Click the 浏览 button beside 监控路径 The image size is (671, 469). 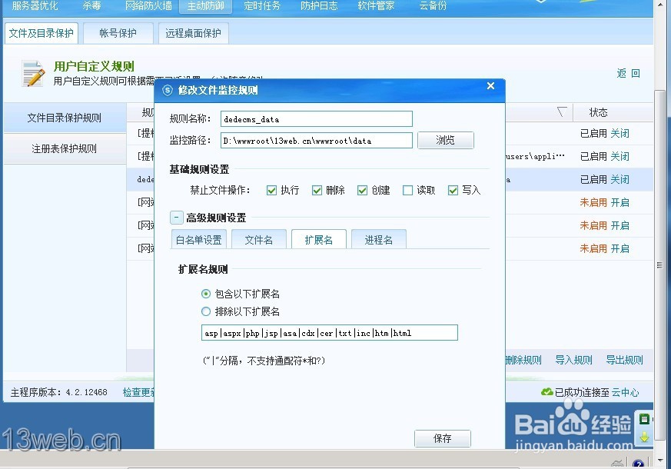(x=446, y=141)
